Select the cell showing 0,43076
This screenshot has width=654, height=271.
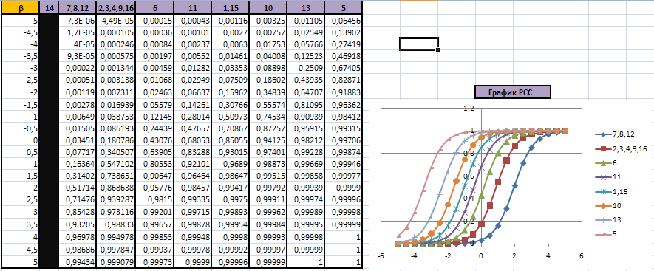[154, 140]
